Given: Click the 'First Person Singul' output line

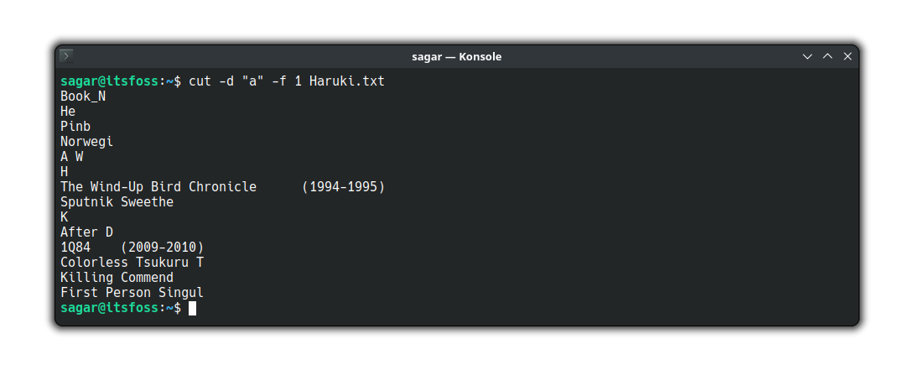Looking at the screenshot, I should tap(132, 293).
